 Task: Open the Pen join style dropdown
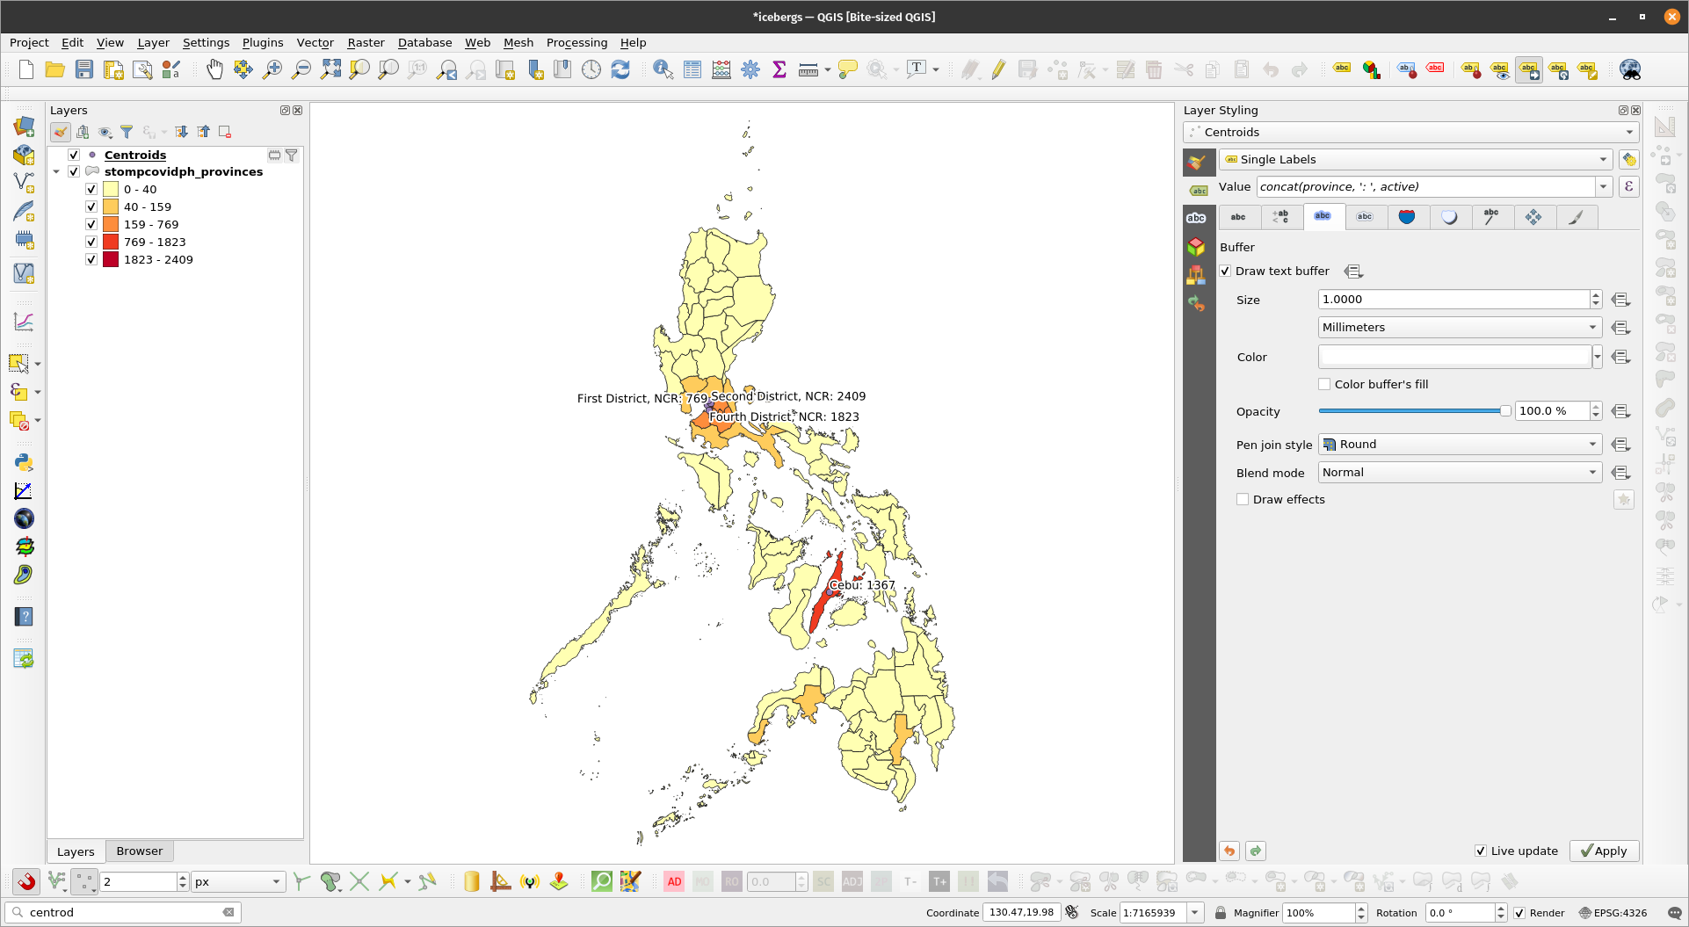1459,445
